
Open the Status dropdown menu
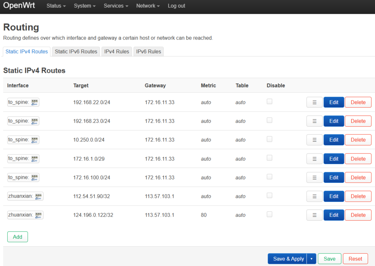click(x=56, y=6)
